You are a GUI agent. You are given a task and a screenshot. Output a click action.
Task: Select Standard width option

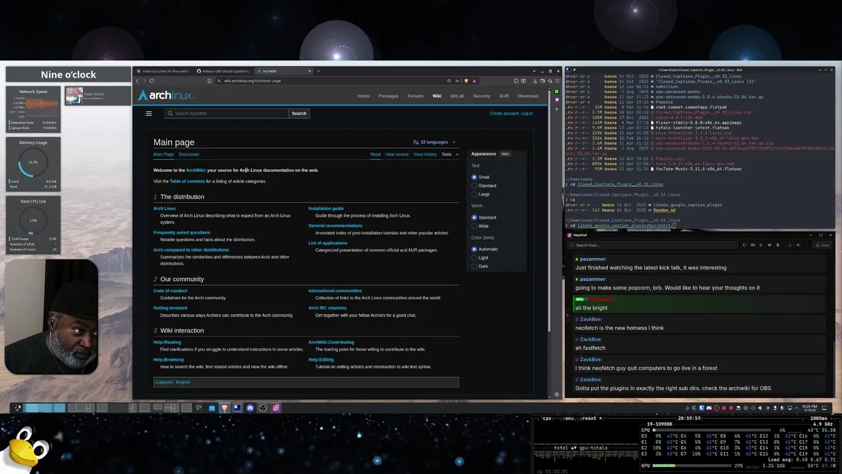coord(474,217)
